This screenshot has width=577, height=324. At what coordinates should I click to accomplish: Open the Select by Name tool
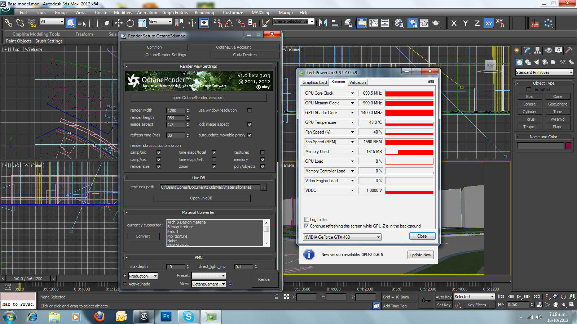tap(82, 23)
